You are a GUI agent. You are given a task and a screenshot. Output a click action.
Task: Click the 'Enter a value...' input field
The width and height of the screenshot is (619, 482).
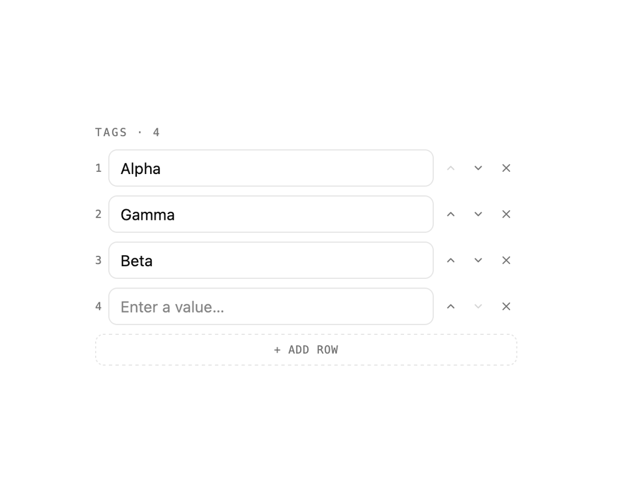[x=271, y=306]
